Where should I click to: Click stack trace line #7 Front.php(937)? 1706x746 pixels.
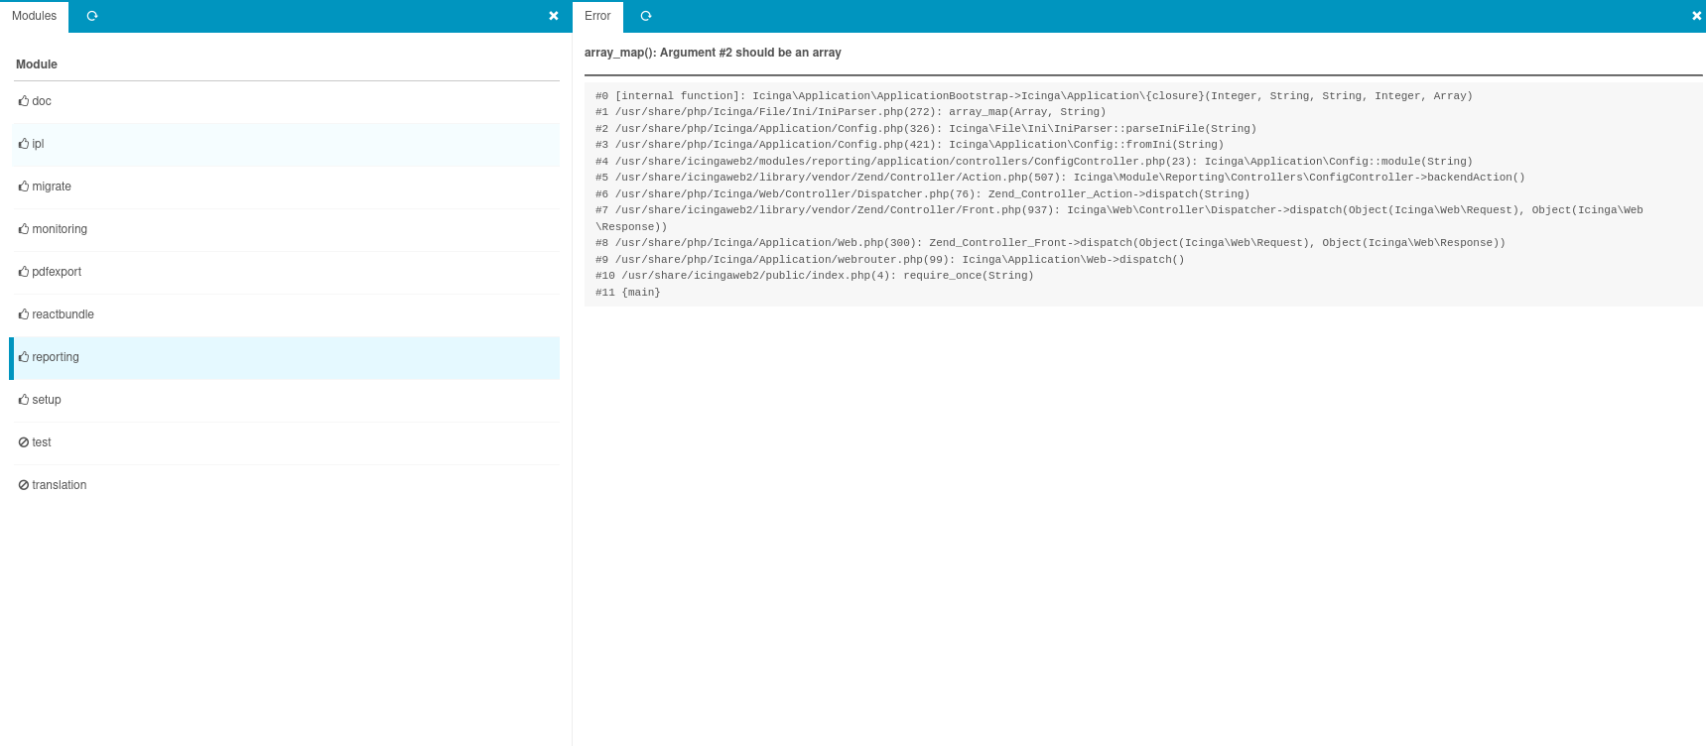tap(1119, 218)
